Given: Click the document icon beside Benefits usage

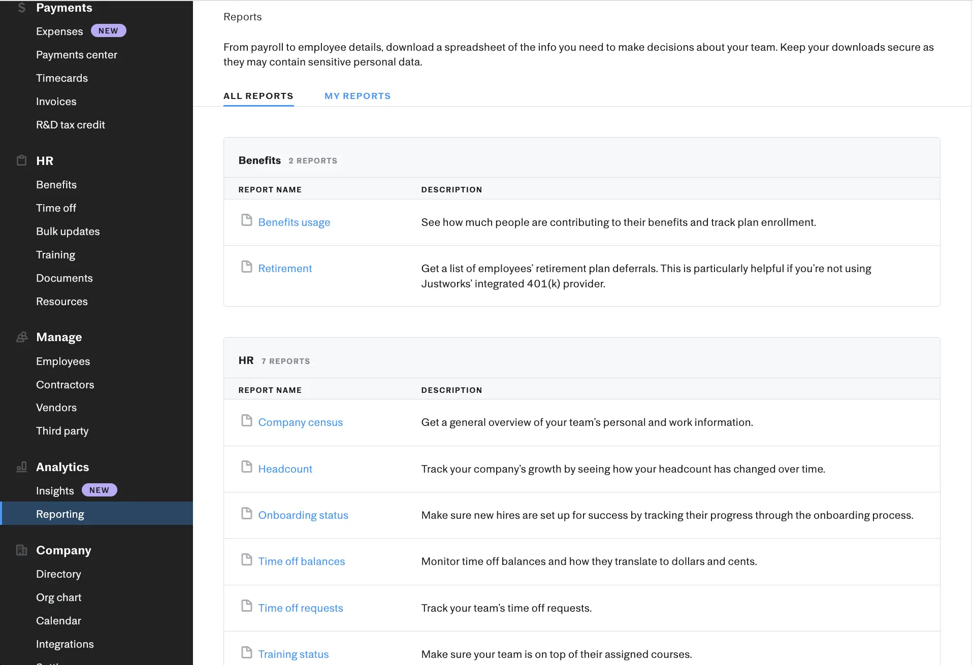Looking at the screenshot, I should (247, 220).
